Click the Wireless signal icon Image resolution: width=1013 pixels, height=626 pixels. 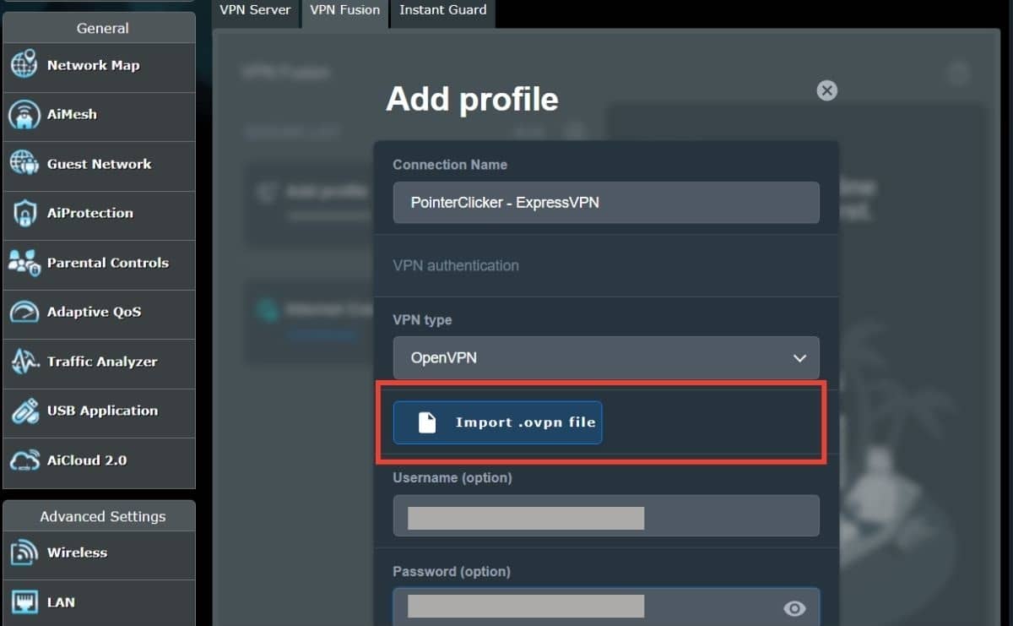click(x=24, y=553)
